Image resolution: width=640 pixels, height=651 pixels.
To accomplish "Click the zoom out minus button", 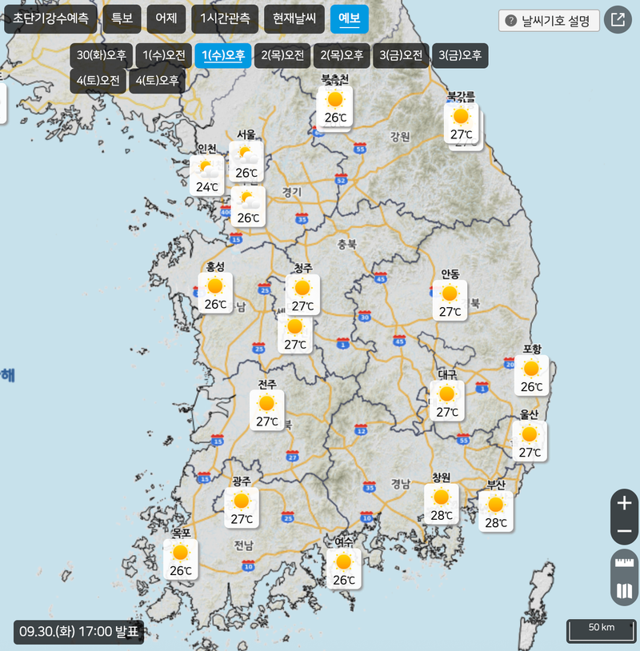I will click(x=625, y=532).
